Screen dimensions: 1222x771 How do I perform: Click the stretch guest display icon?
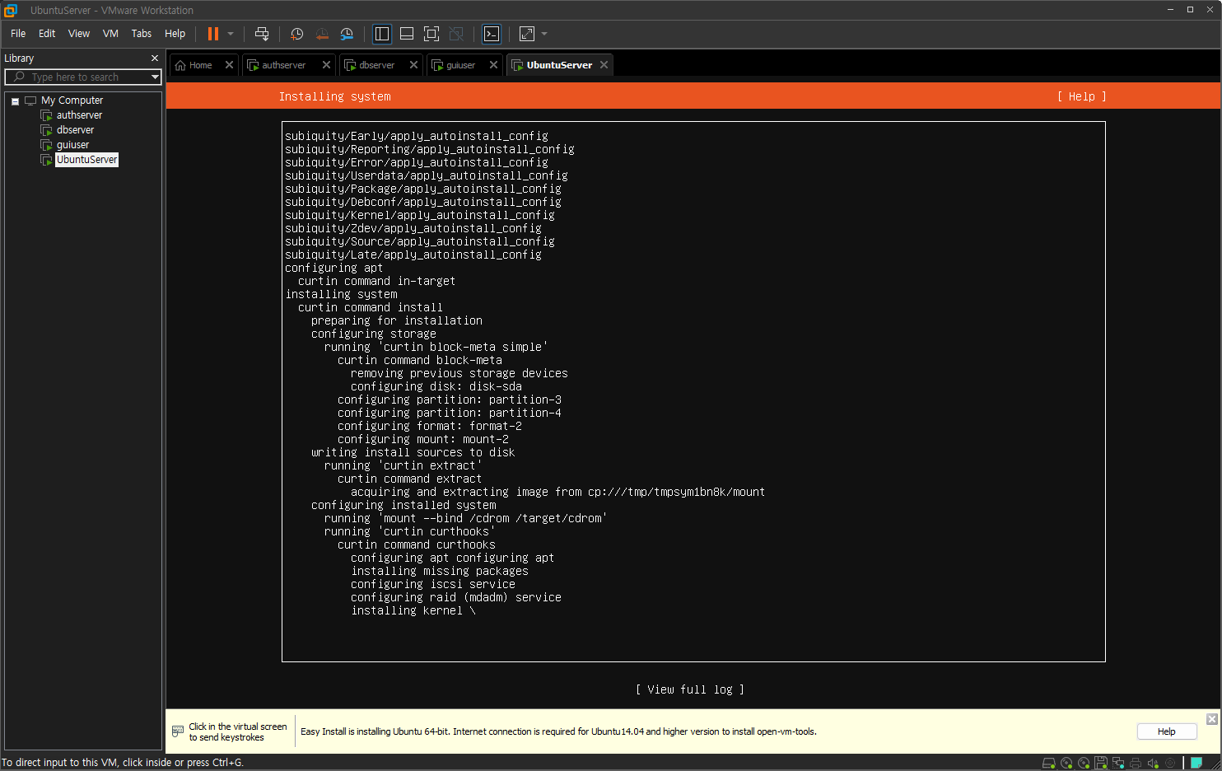pos(527,34)
